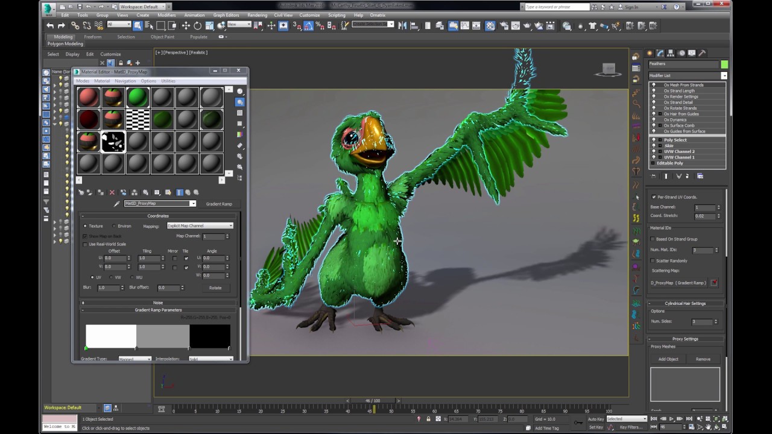The height and width of the screenshot is (434, 772).
Task: Open the Mirror tool
Action: 402,25
